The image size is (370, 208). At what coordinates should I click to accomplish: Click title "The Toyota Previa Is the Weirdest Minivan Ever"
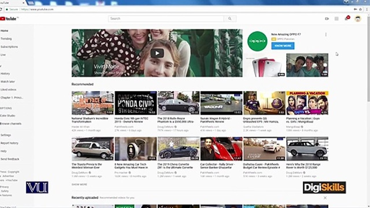[x=87, y=166]
